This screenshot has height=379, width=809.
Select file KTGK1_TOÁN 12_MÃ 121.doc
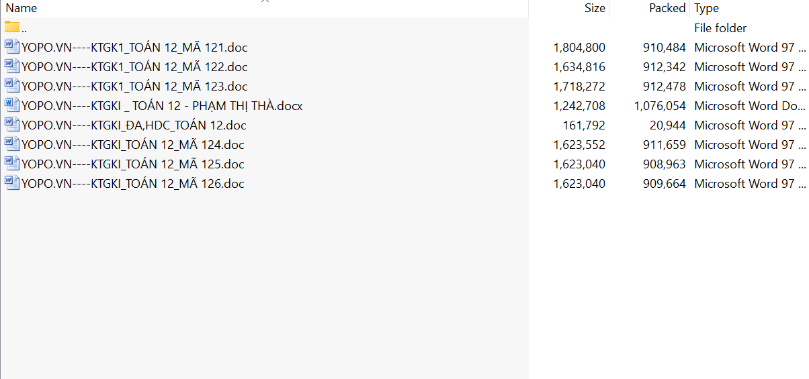point(134,48)
